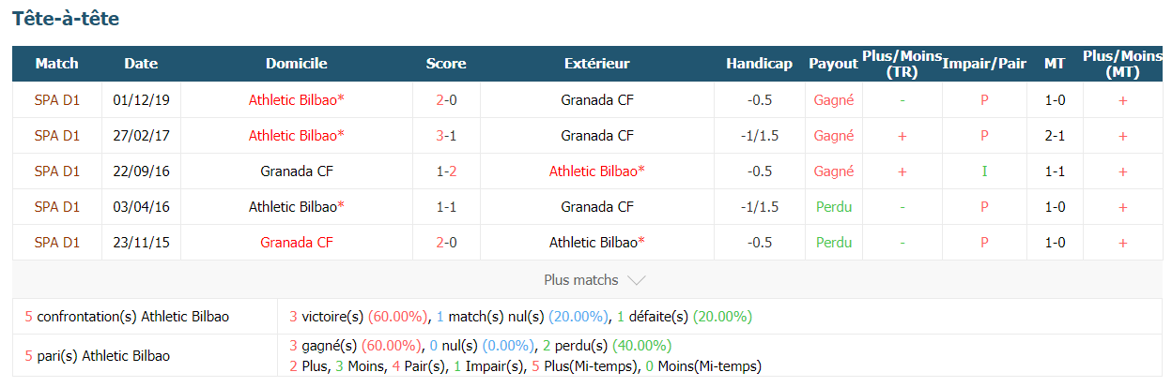Open SPA D1 league in last row
Image resolution: width=1172 pixels, height=387 pixels.
coord(57,242)
